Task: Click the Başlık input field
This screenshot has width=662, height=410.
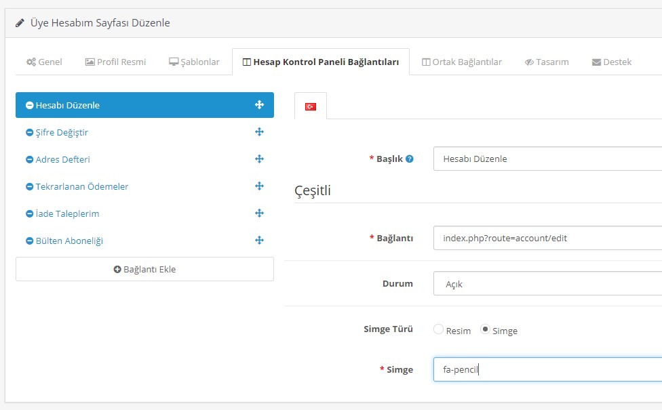Action: (x=547, y=159)
